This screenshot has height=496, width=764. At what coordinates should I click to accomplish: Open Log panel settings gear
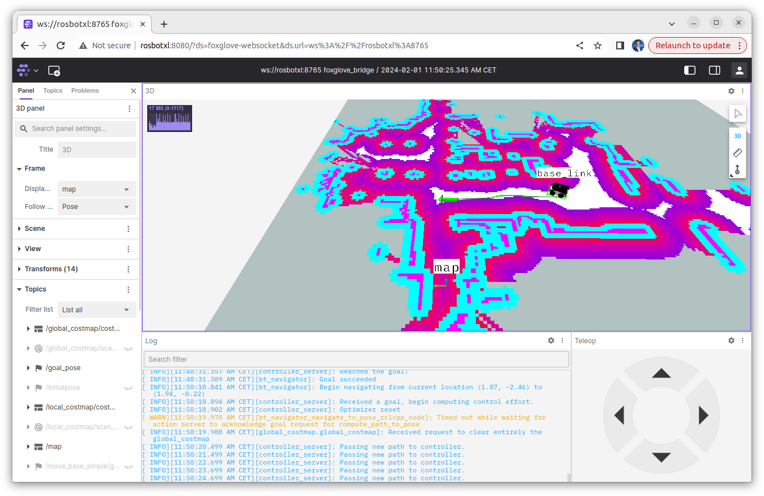click(551, 340)
